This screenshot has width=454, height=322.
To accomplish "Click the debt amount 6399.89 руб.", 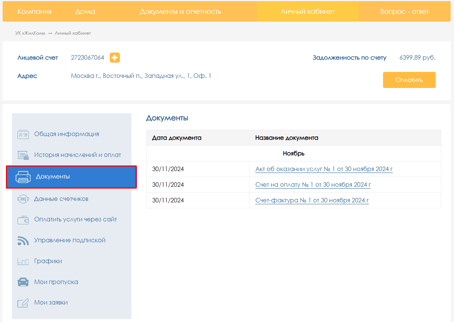I will point(417,58).
